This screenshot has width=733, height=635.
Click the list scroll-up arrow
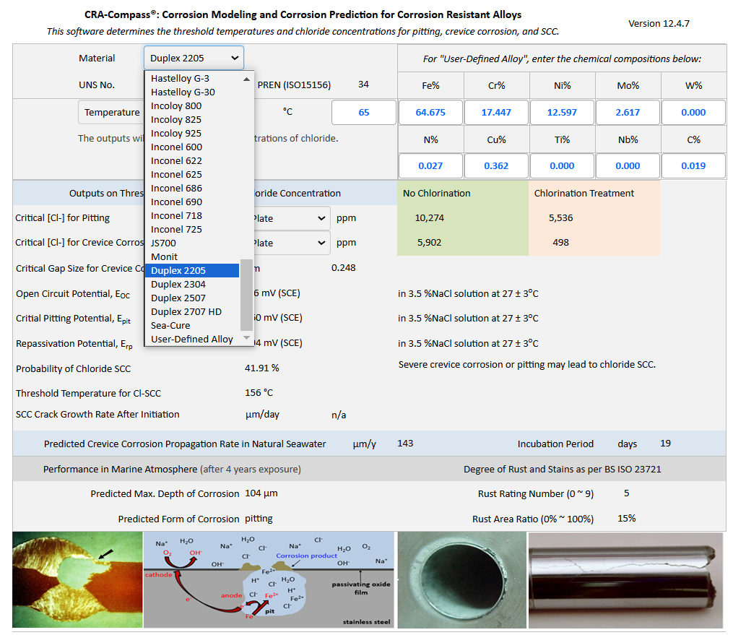coord(246,79)
